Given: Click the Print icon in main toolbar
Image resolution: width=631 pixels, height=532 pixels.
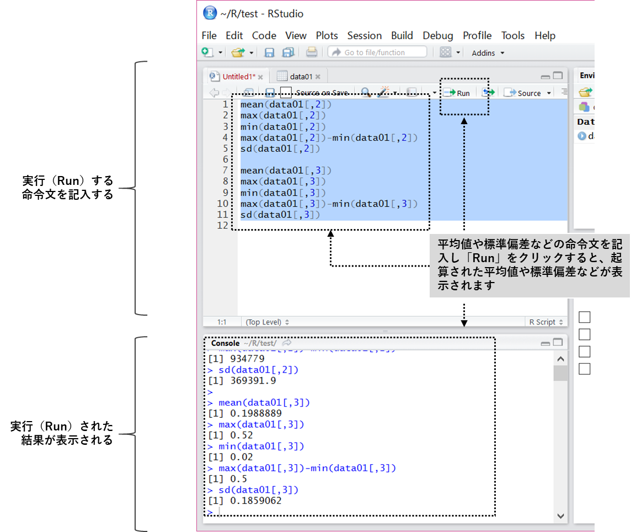Looking at the screenshot, I should click(x=312, y=52).
